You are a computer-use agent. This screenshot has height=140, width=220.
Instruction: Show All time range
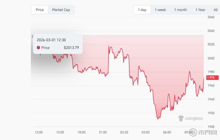pos(216,10)
